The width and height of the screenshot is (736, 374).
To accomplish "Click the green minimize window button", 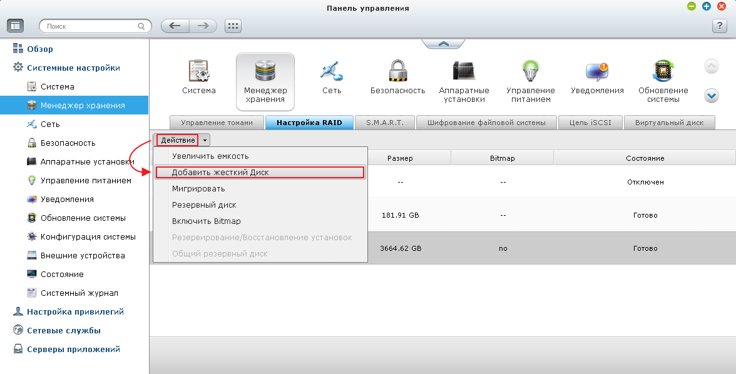I will (x=692, y=6).
